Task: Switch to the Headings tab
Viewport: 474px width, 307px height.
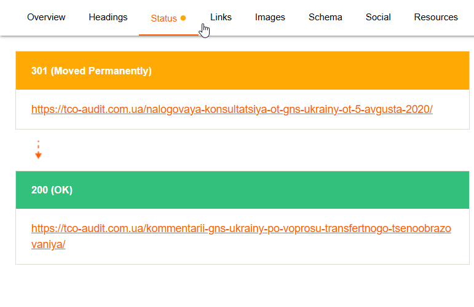Action: pos(108,17)
